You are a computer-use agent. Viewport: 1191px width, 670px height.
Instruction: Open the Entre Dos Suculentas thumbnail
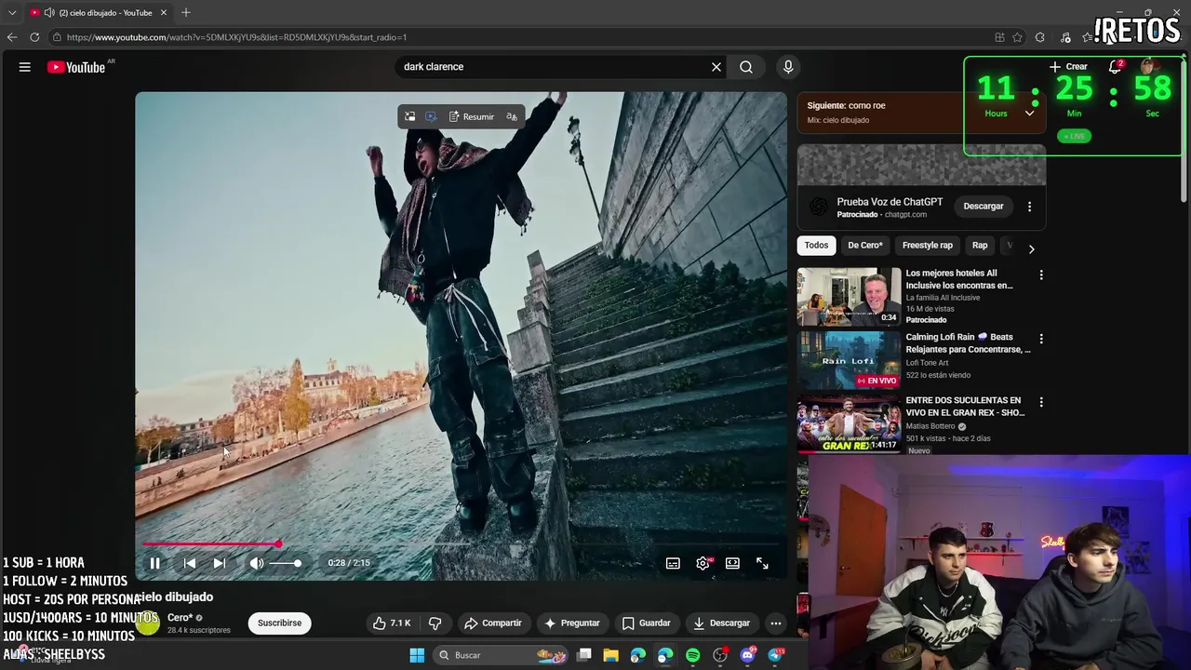tap(849, 423)
